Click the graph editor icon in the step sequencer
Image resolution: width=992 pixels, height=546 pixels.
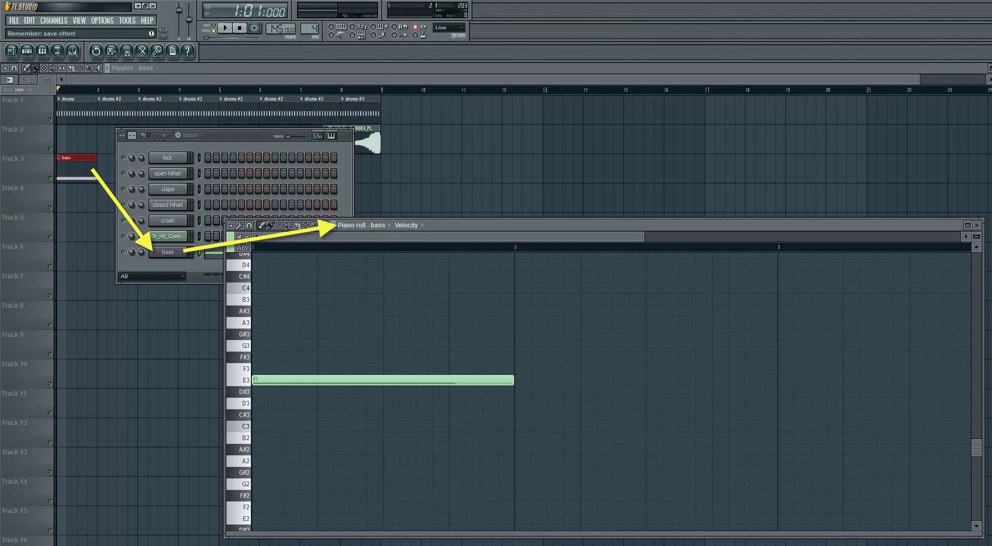tap(318, 136)
